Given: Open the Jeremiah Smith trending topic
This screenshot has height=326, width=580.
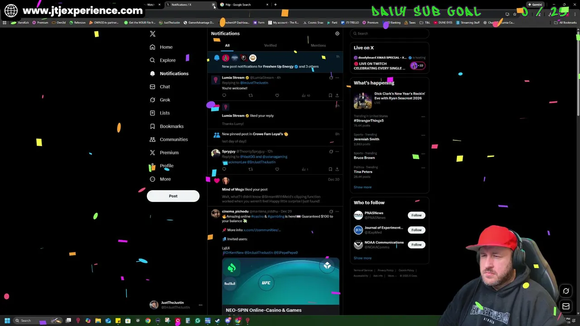Looking at the screenshot, I should pyautogui.click(x=367, y=139).
